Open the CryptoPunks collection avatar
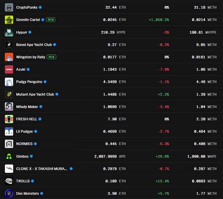This screenshot has width=223, height=199. coord(9,8)
